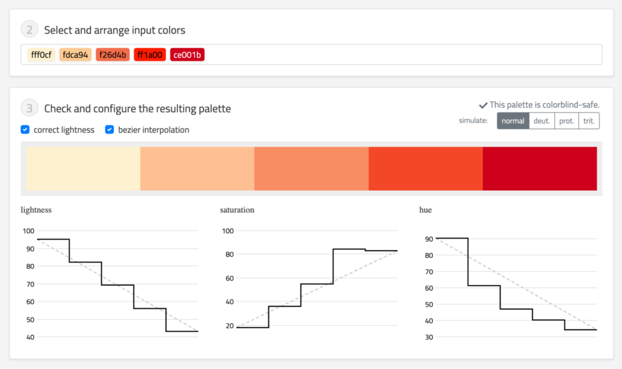Image resolution: width=622 pixels, height=369 pixels.
Task: Disable the correct lightness checkbox
Action: pyautogui.click(x=25, y=129)
